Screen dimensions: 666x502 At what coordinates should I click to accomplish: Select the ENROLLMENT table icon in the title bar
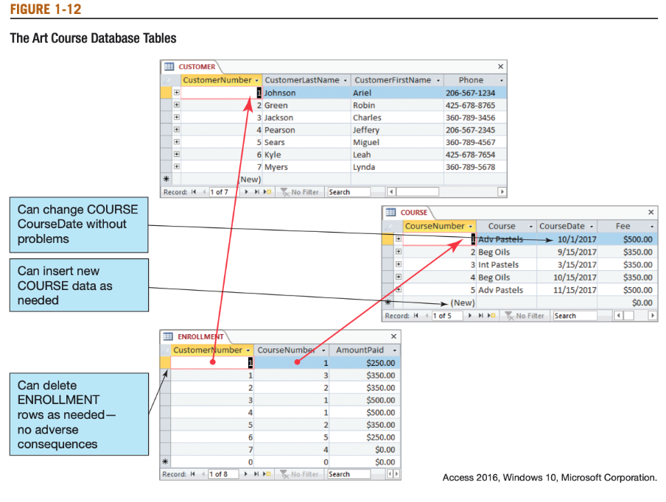(168, 336)
